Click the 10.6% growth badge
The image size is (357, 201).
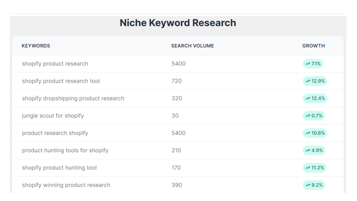click(x=315, y=133)
